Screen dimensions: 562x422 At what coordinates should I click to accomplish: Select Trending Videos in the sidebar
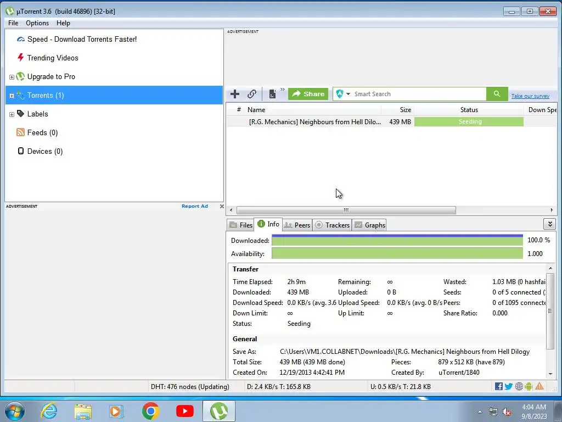click(x=53, y=58)
